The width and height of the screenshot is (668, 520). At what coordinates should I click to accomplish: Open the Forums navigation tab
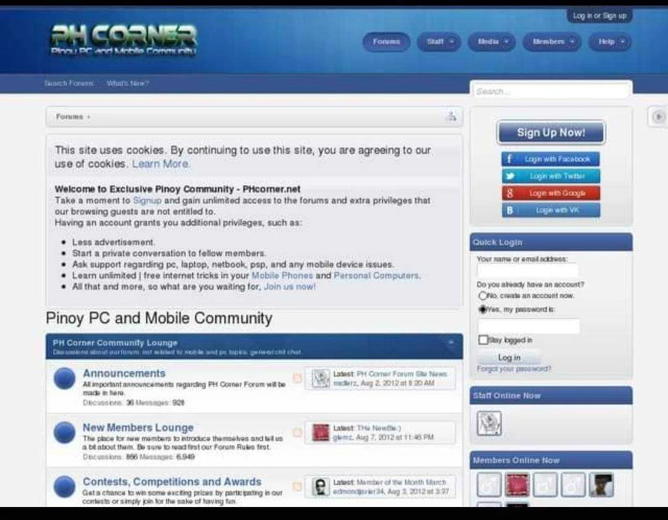387,41
